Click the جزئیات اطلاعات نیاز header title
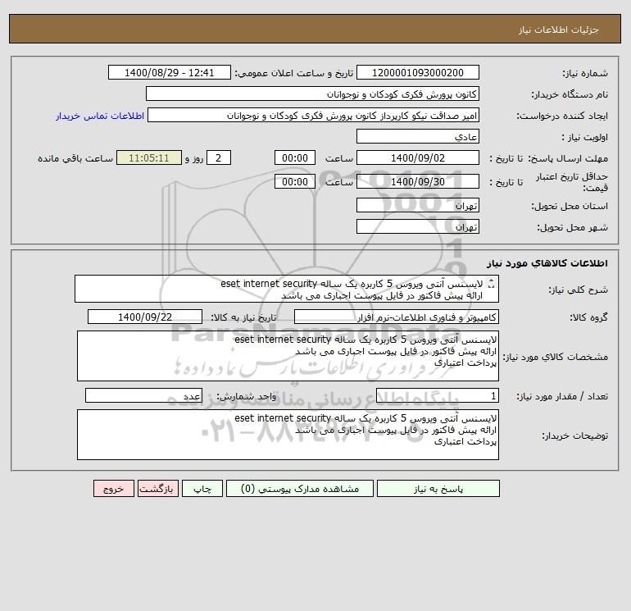Screen dimensions: 631x611 (559, 30)
